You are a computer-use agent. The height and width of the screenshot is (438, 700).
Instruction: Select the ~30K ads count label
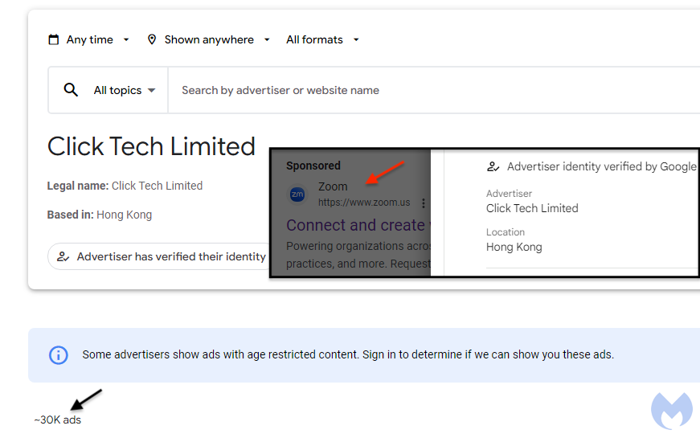(x=58, y=420)
